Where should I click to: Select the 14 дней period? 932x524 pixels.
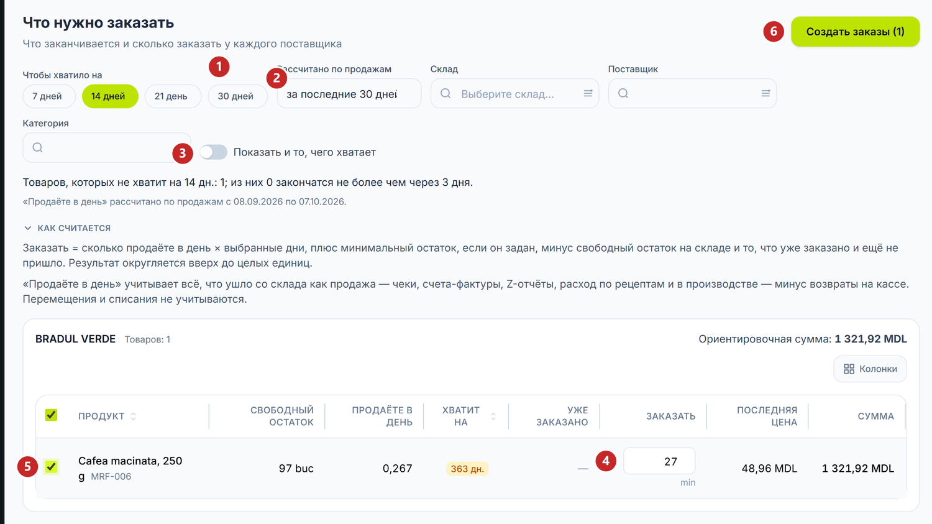(109, 96)
